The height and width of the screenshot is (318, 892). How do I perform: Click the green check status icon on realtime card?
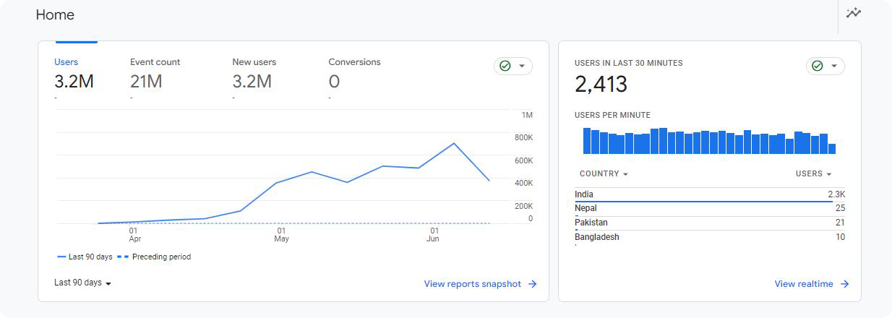click(818, 66)
